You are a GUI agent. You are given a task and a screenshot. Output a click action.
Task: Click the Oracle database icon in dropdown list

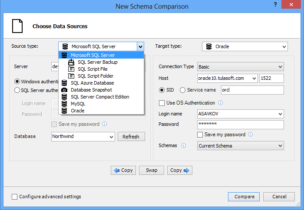pos(64,111)
